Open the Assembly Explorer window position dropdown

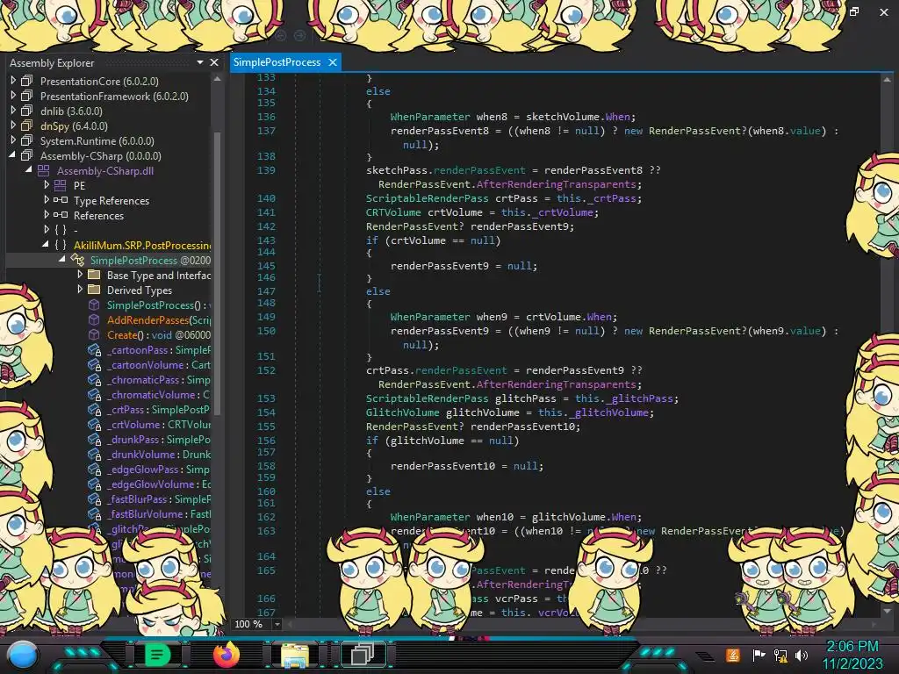pyautogui.click(x=199, y=62)
